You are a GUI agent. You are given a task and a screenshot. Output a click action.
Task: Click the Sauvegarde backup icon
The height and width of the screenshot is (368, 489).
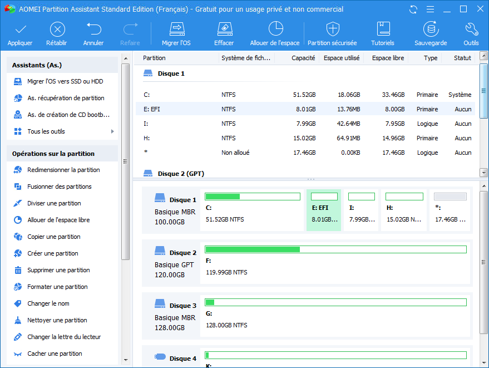[431, 30]
